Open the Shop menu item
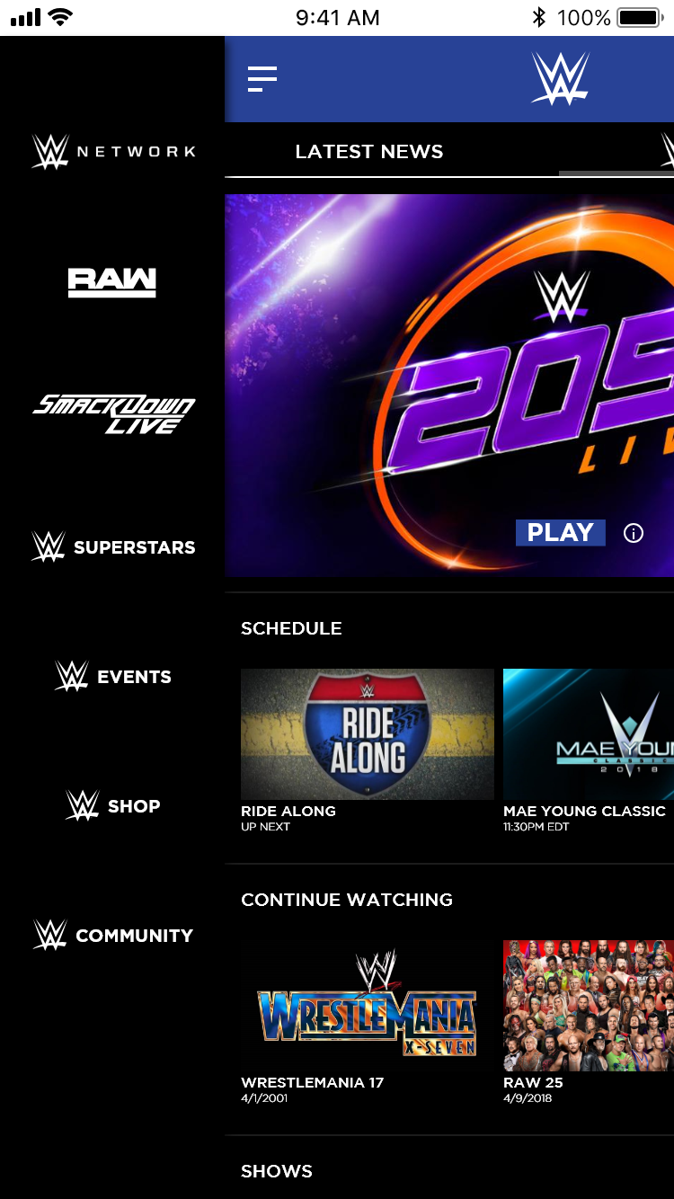This screenshot has width=674, height=1199. click(113, 805)
